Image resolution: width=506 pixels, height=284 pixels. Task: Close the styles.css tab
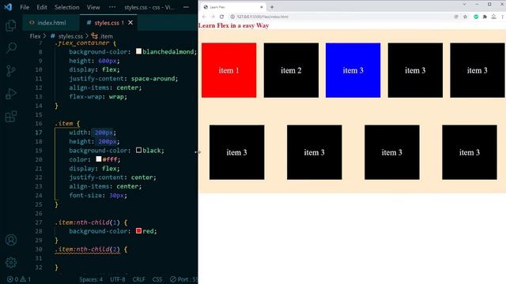(x=130, y=23)
